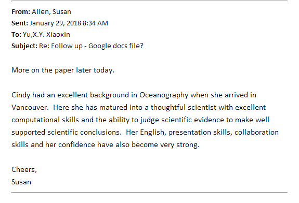Screen dimensions: 299x203
Task: Click the signature 'Susan'
Action: point(21,182)
